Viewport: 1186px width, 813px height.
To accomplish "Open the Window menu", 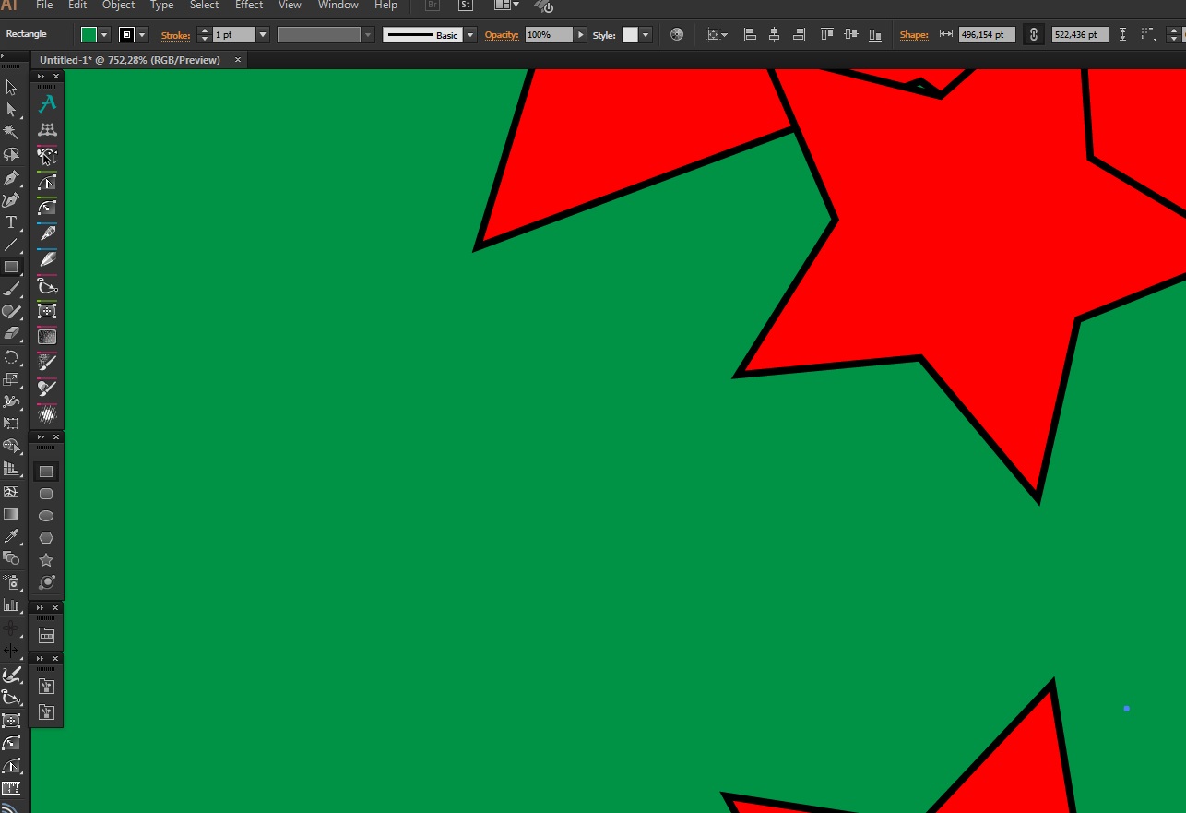I will [338, 6].
